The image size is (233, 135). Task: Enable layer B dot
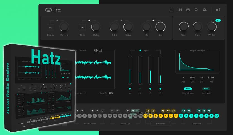point(140,89)
